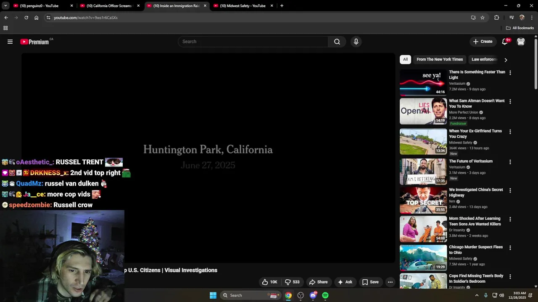Open Discord from the taskbar

(x=313, y=295)
